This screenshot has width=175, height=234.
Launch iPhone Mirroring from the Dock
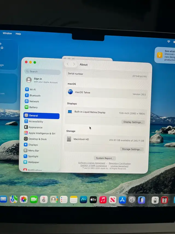tap(141, 200)
